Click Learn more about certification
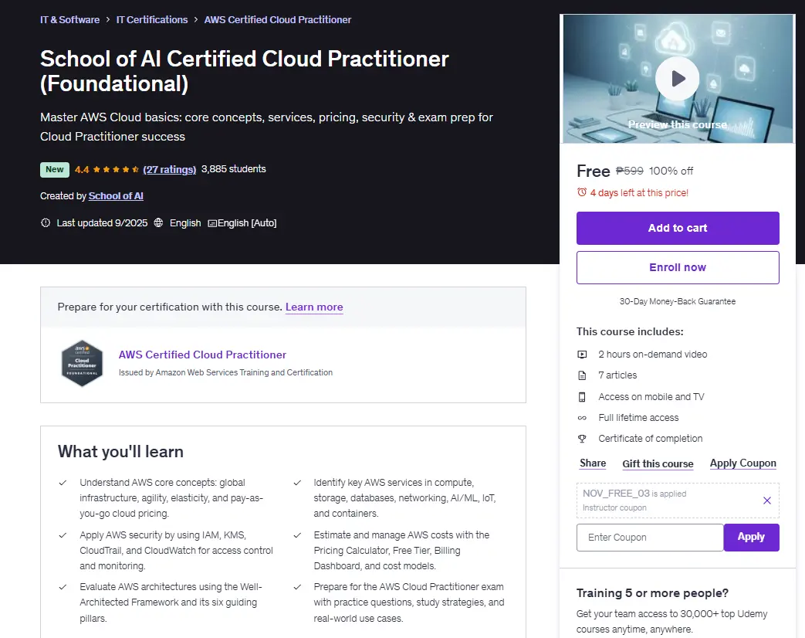This screenshot has height=638, width=805. [x=314, y=307]
